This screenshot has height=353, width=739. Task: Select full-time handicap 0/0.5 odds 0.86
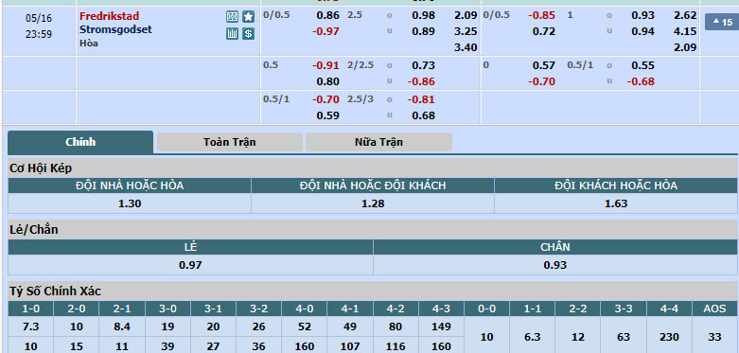pos(327,15)
